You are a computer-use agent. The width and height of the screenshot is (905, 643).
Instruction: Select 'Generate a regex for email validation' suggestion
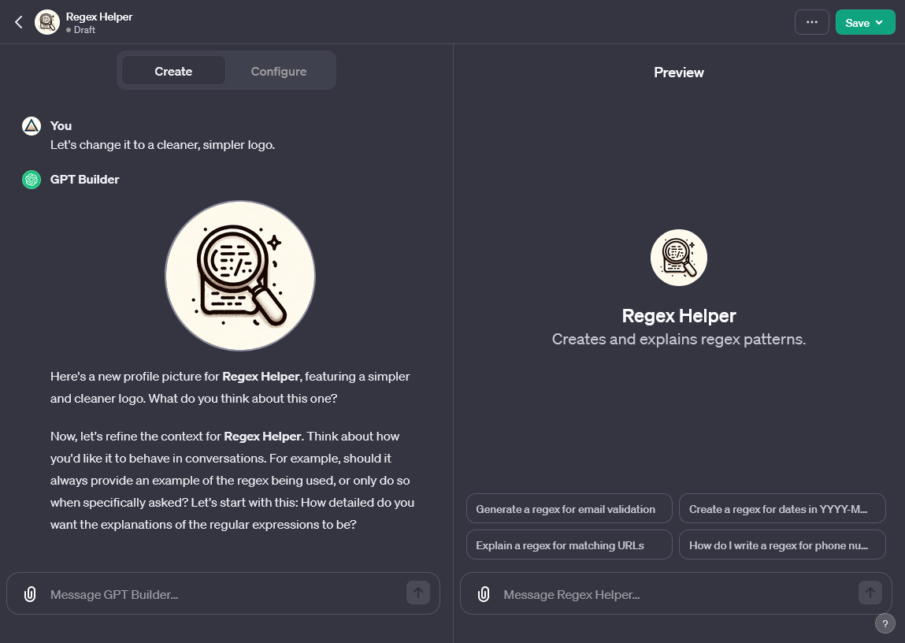pos(569,508)
